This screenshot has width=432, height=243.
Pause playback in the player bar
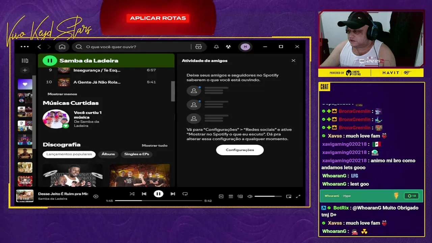pos(158,194)
